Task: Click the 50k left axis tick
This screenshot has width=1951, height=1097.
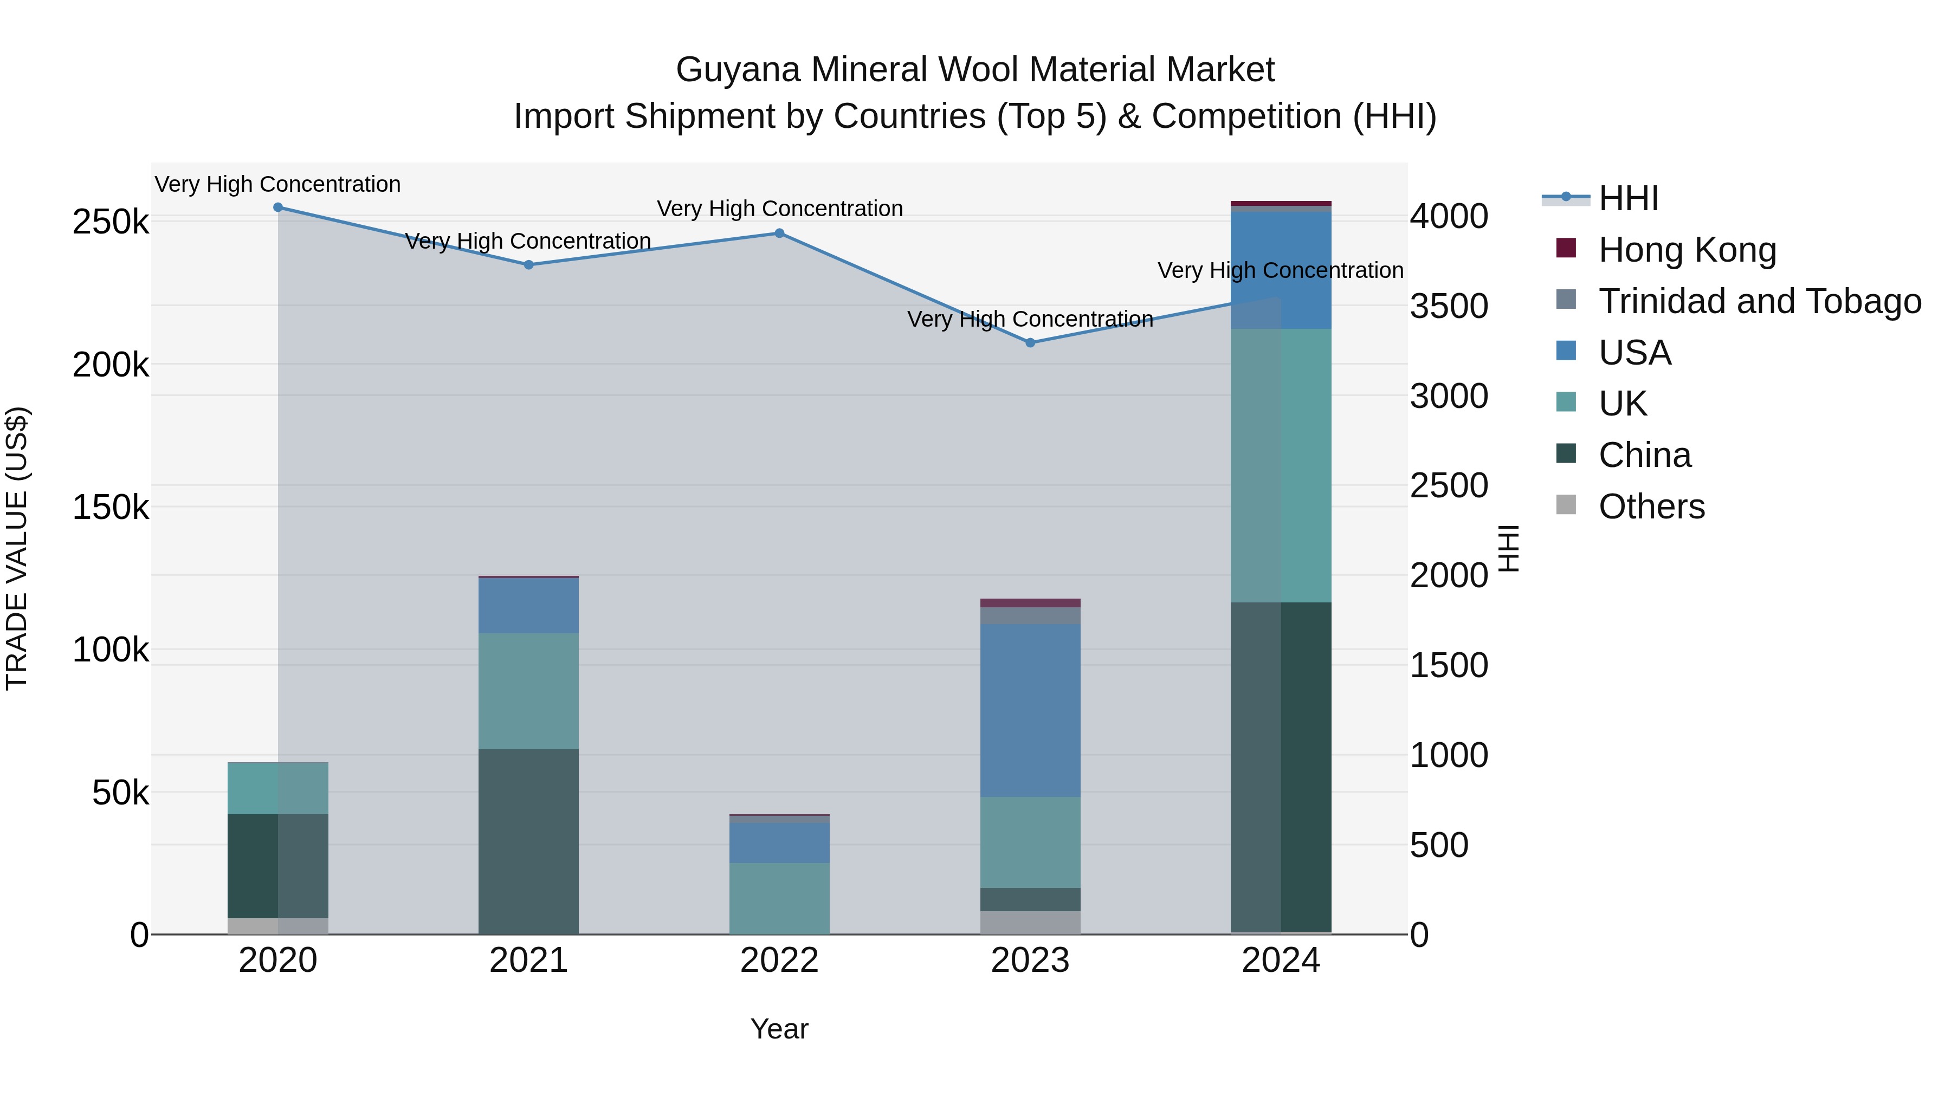Action: pyautogui.click(x=121, y=793)
